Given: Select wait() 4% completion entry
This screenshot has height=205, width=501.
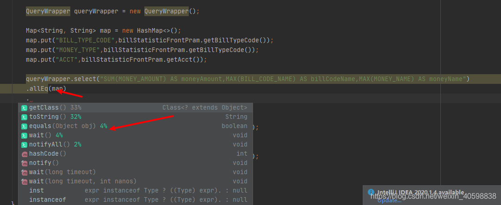Looking at the screenshot, I should coord(135,135).
